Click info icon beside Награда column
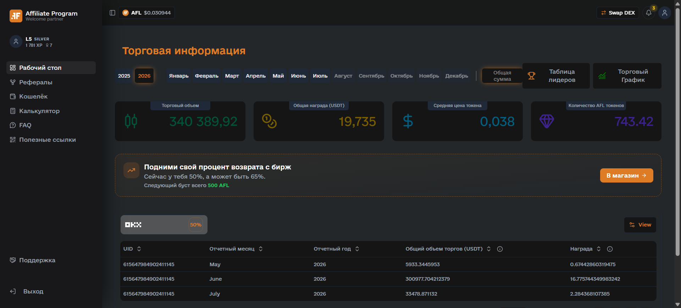Screen dimensions: 681x308 (610, 249)
